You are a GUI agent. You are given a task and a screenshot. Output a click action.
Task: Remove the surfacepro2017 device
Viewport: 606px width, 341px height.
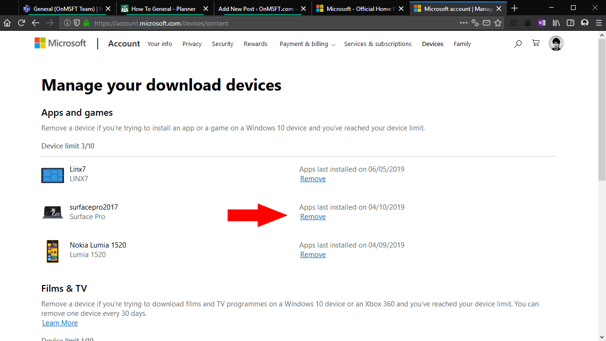313,217
